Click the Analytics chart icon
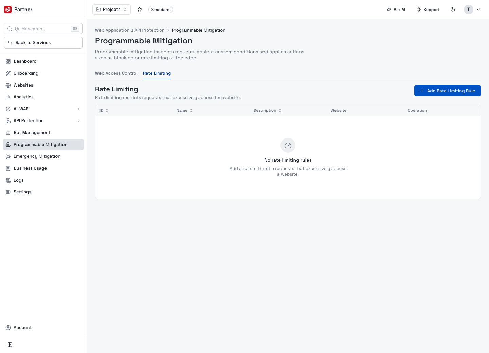Image resolution: width=489 pixels, height=353 pixels. click(8, 97)
